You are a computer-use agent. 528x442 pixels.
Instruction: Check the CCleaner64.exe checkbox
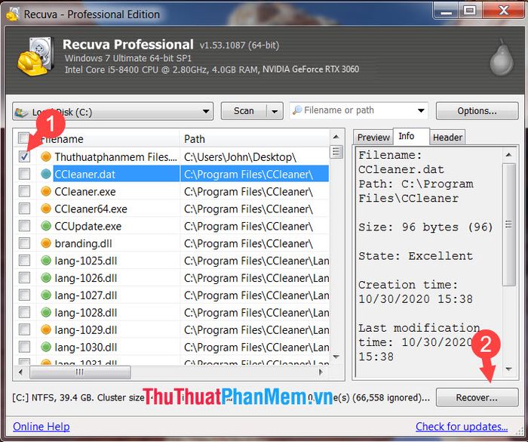point(24,209)
